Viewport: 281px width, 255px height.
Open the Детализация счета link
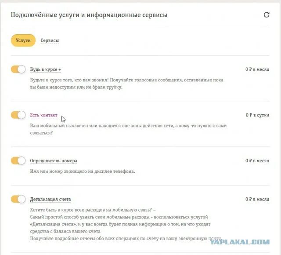coord(50,199)
